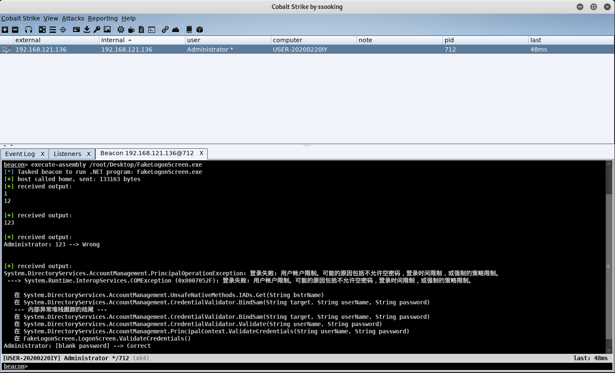This screenshot has width=615, height=373.
Task: Click the document page toolbar icon
Action: point(141,29)
